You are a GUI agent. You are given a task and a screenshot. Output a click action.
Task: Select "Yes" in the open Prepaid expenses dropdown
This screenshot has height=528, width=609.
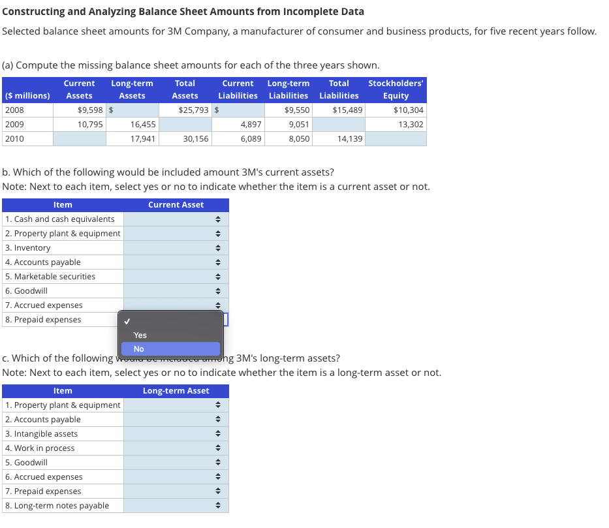[x=170, y=335]
